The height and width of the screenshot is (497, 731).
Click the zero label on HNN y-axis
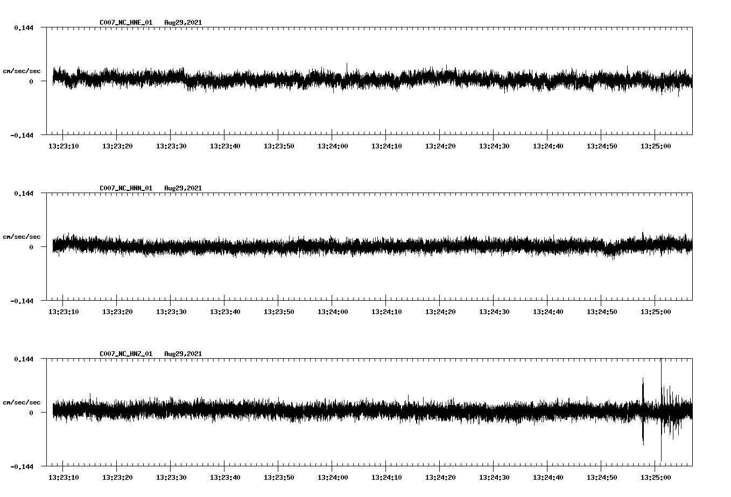[31, 247]
